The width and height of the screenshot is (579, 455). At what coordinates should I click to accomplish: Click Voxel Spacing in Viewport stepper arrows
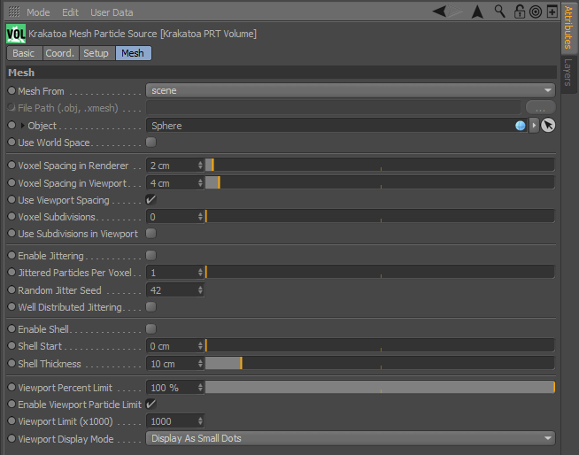click(200, 183)
